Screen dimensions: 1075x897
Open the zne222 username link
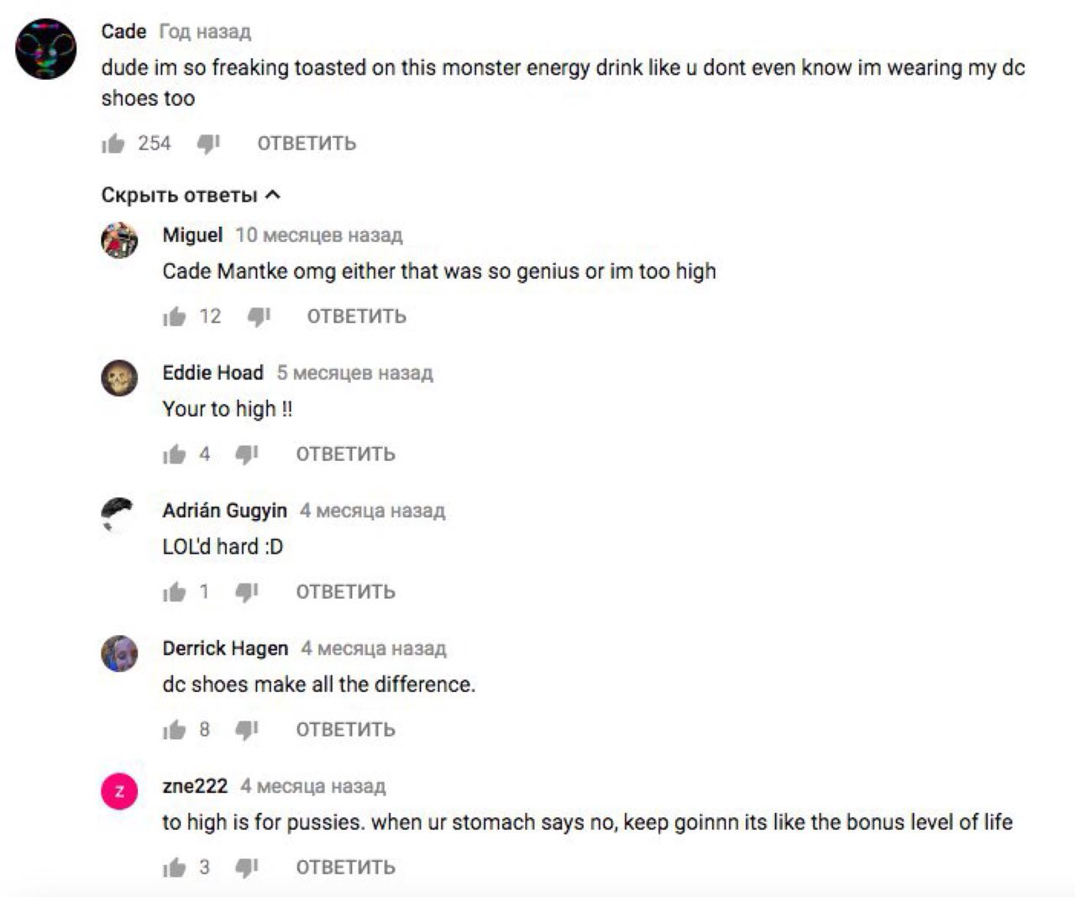[195, 786]
